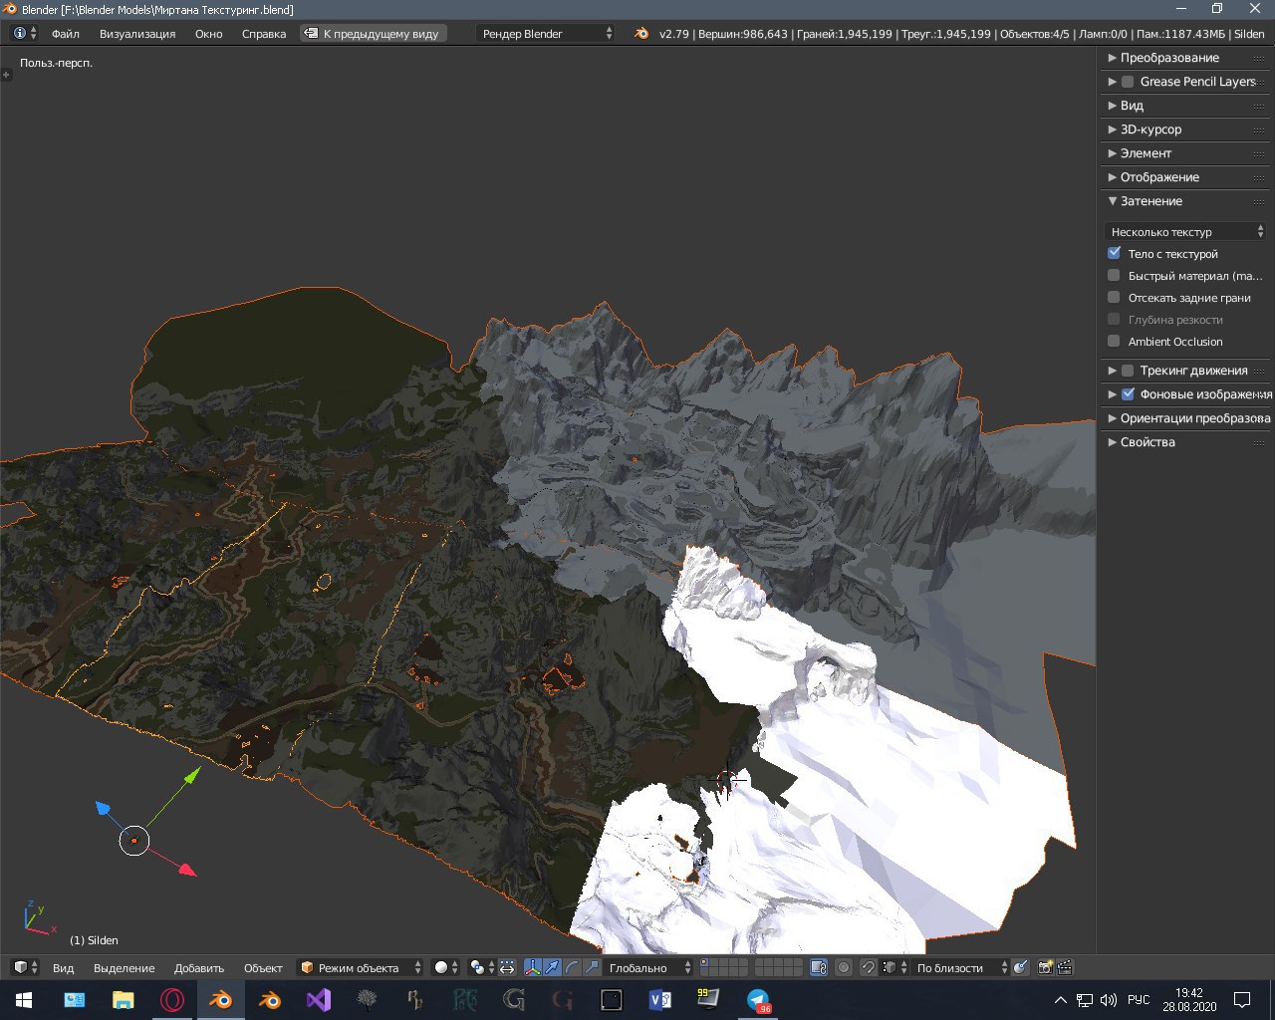Open the viewport shading mode selector

coord(447,967)
